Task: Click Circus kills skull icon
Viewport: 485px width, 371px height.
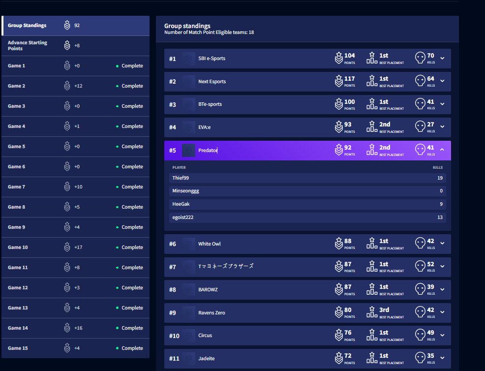Action: coord(420,335)
